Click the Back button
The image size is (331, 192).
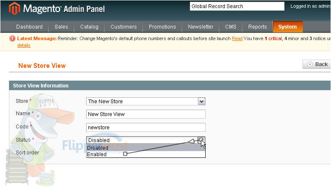tap(316, 64)
